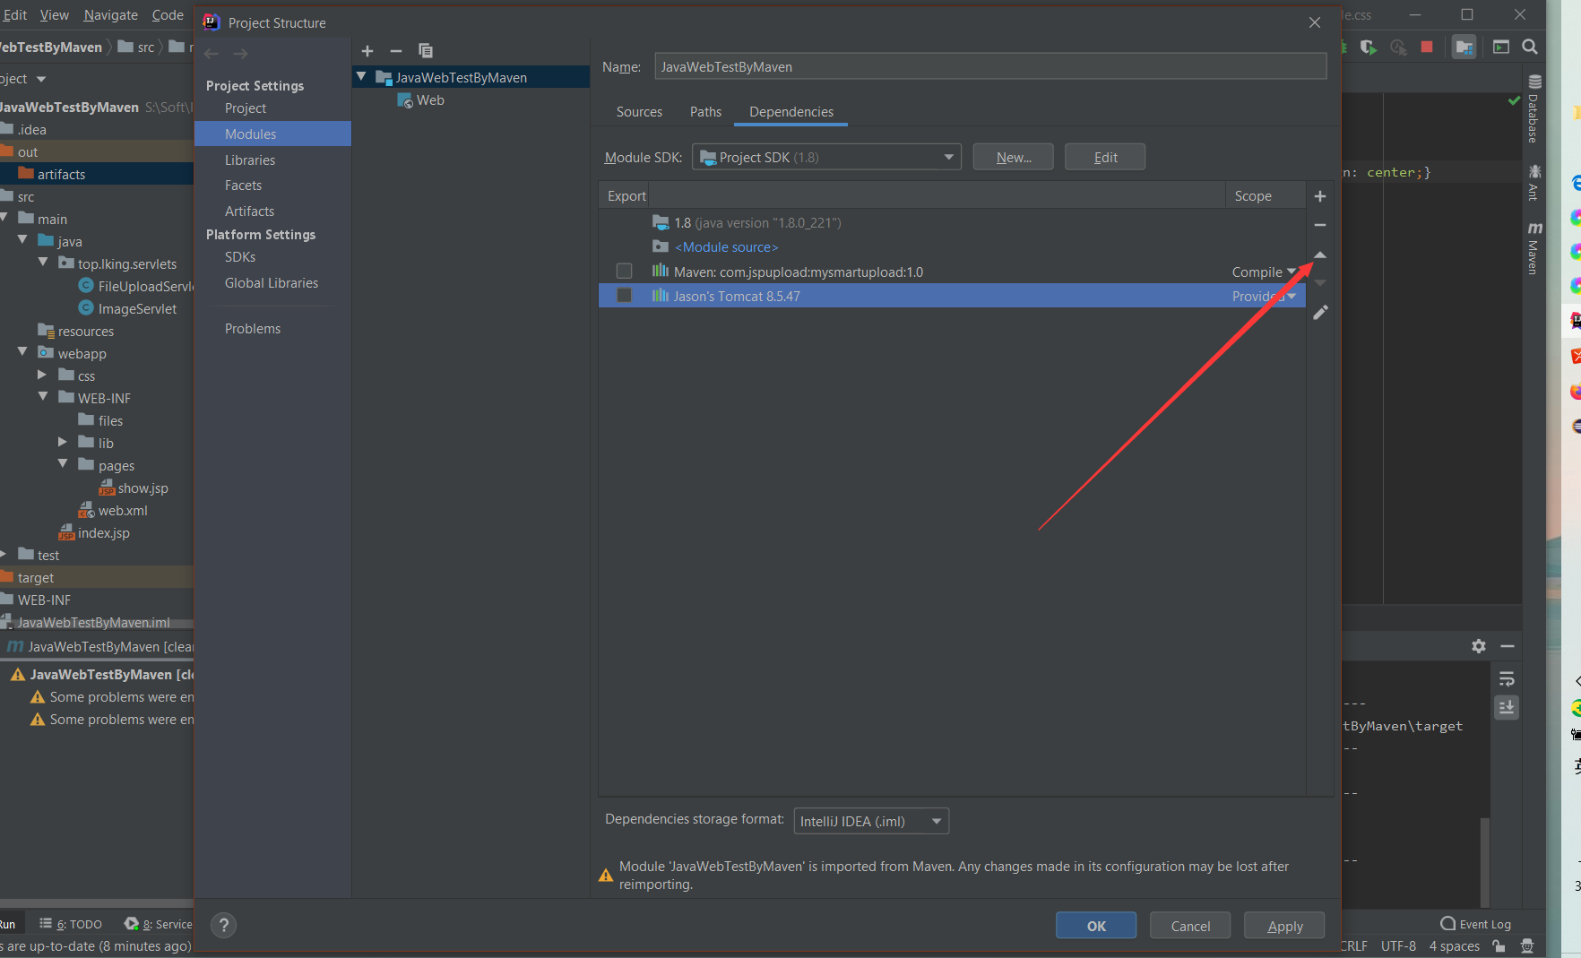Check Export for Jason's Tomcat 8.5.47
The image size is (1581, 958).
625,296
